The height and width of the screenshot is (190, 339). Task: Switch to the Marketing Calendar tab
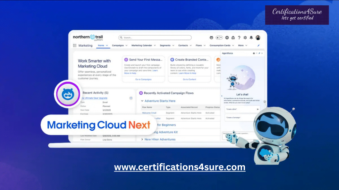tap(142, 46)
